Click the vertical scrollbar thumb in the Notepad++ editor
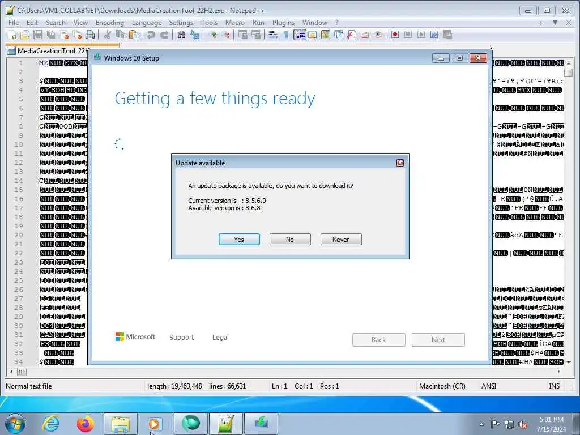This screenshot has height=435, width=580. click(569, 72)
